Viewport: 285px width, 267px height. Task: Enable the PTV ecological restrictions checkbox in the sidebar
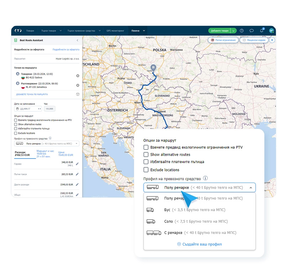16,120
